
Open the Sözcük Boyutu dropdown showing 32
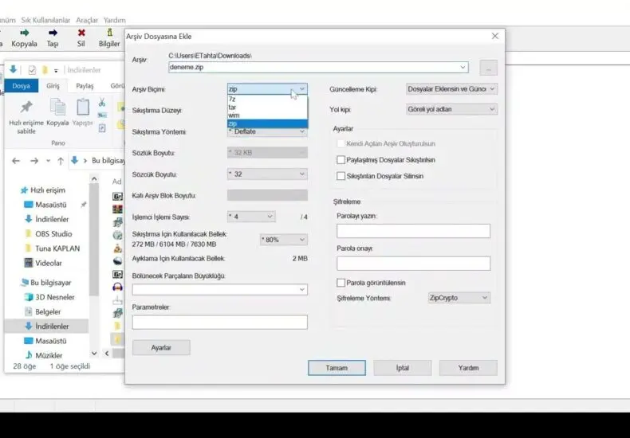pos(267,174)
